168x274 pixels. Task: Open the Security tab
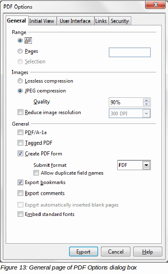click(120, 21)
